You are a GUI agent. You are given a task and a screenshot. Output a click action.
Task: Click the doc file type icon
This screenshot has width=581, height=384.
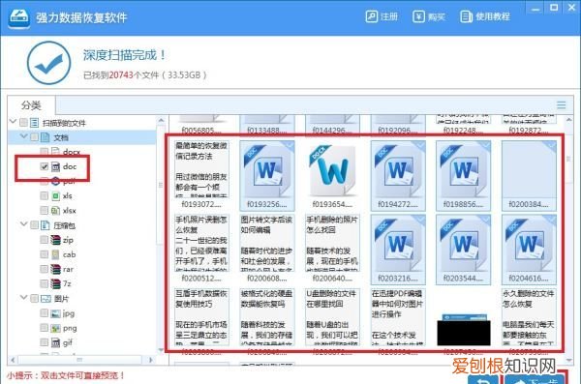(x=55, y=166)
